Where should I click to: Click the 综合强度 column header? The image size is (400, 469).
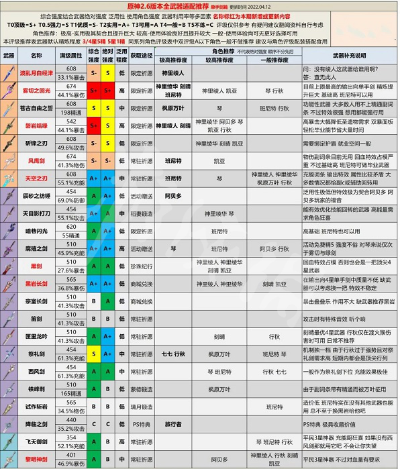[x=94, y=55]
